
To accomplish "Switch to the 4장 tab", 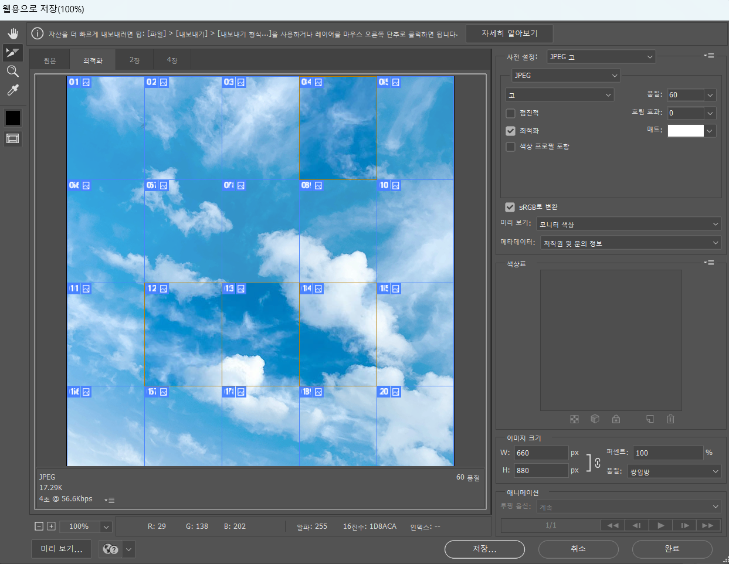I will click(172, 60).
